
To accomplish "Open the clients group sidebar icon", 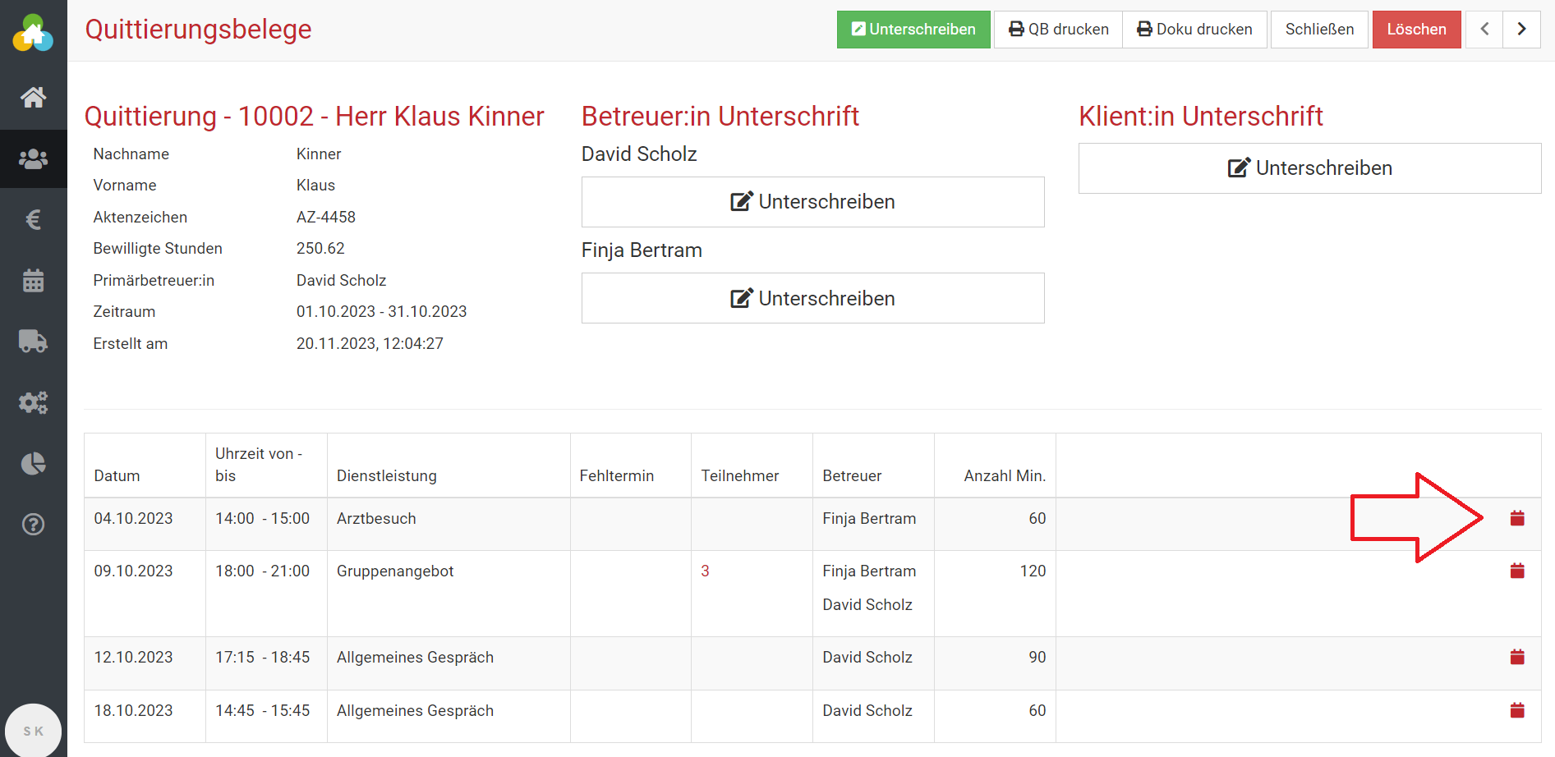I will (33, 158).
